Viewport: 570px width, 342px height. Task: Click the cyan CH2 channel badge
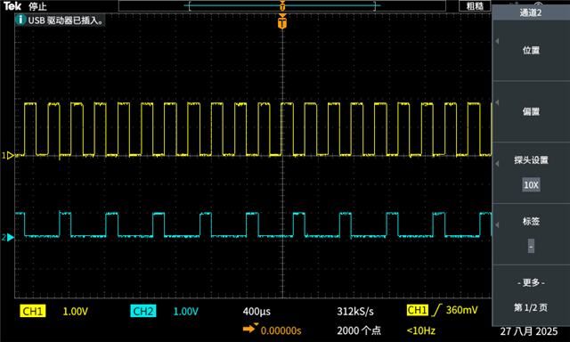pyautogui.click(x=142, y=311)
